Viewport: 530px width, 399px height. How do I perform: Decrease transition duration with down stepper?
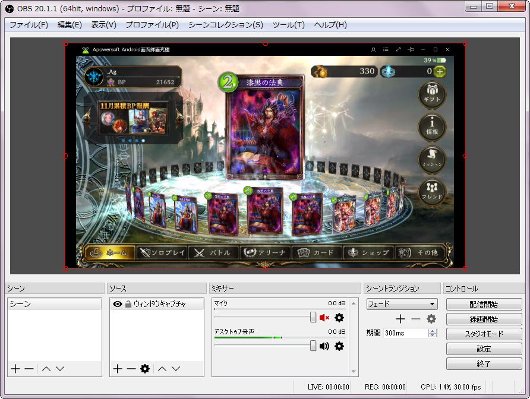pyautogui.click(x=433, y=335)
